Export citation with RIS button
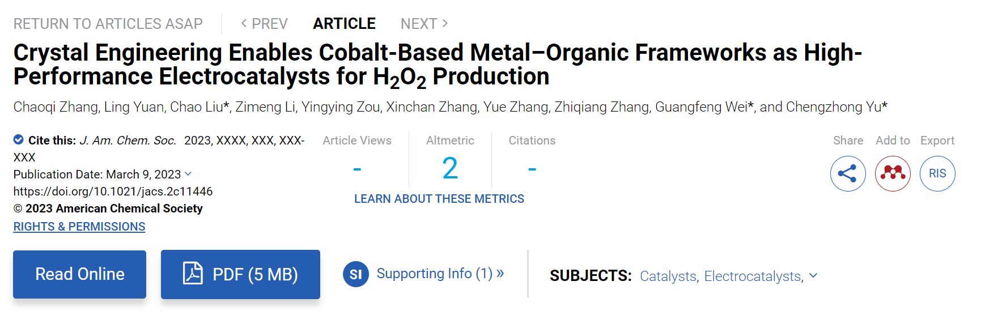The width and height of the screenshot is (981, 315). 937,173
